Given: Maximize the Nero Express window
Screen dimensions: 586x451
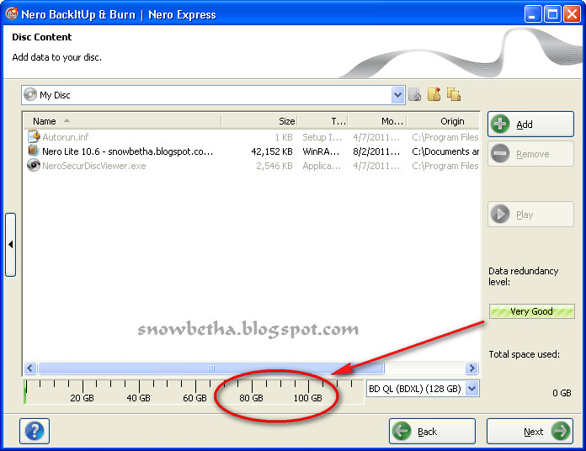Looking at the screenshot, I should (552, 14).
